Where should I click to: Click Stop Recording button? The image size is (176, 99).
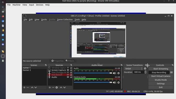(x=159, y=72)
